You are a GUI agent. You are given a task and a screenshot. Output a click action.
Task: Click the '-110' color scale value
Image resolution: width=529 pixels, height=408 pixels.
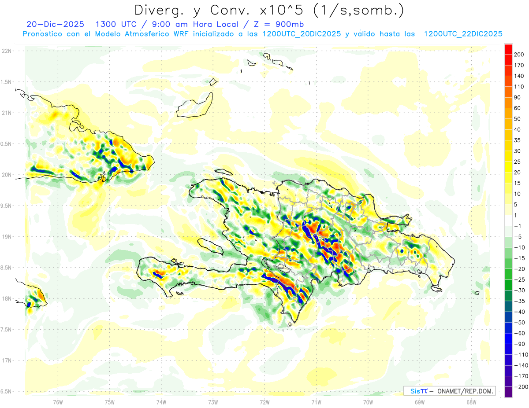[x=522, y=355]
